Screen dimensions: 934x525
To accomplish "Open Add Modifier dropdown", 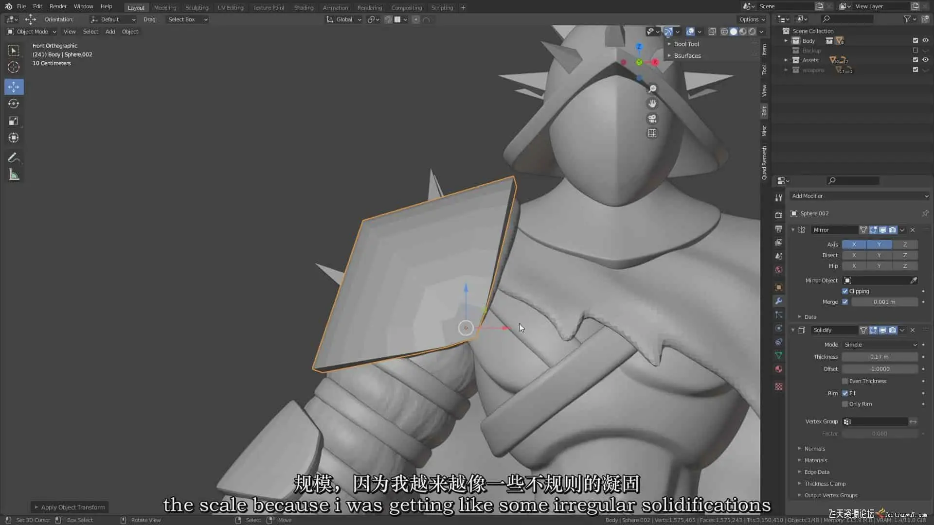I will tap(859, 196).
